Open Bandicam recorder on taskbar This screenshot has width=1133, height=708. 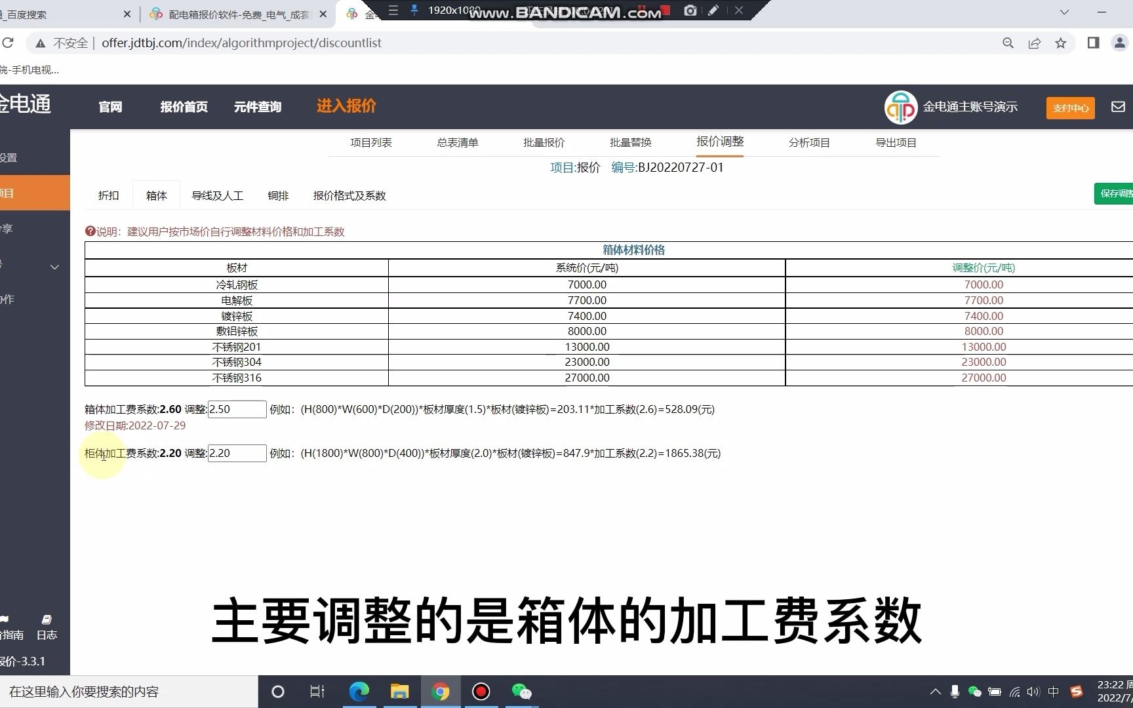coord(481,692)
